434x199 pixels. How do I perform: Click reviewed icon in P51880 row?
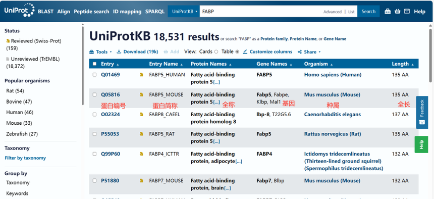(141, 181)
